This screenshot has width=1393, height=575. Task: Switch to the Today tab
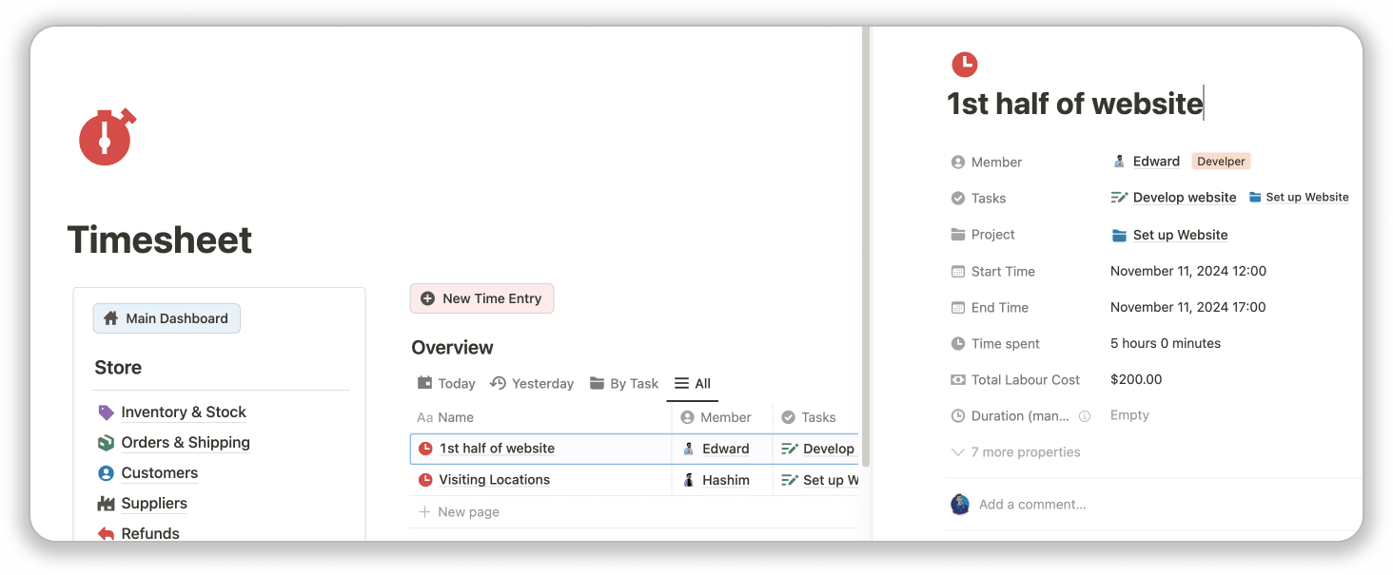(x=445, y=383)
